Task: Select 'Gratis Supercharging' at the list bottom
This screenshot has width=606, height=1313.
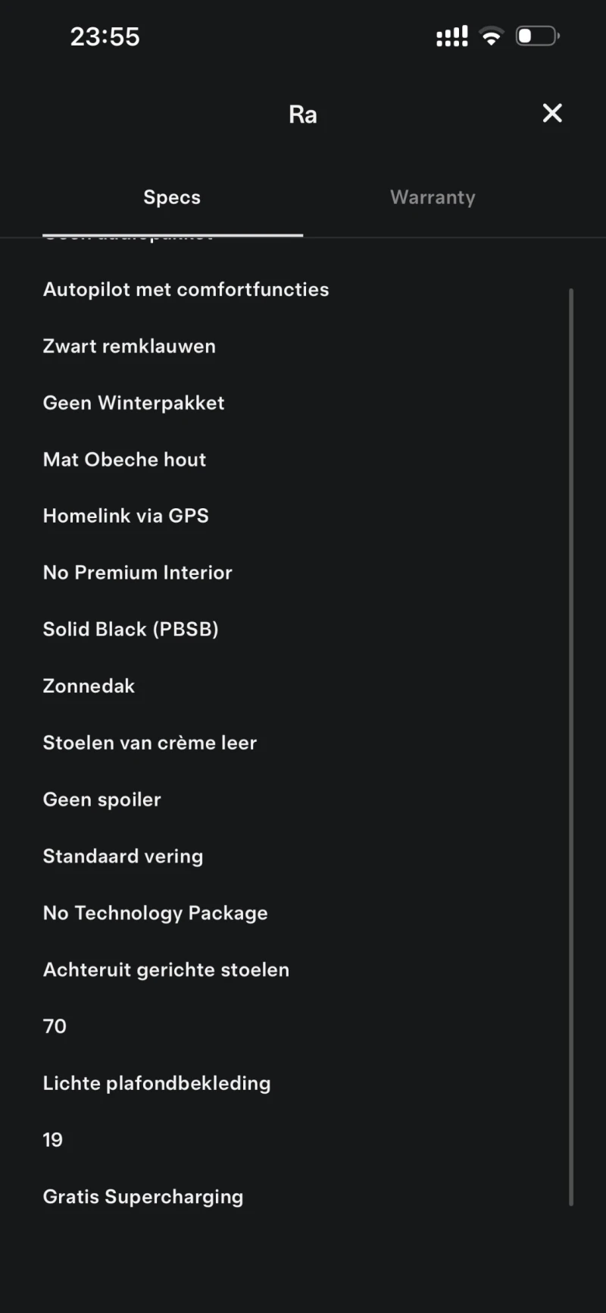Action: click(143, 1196)
